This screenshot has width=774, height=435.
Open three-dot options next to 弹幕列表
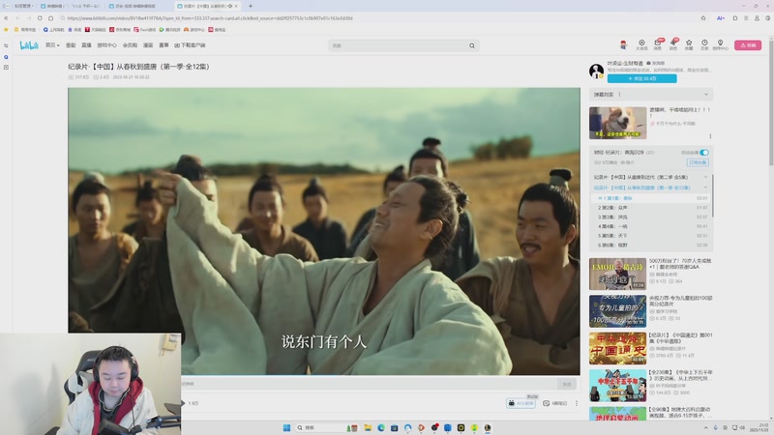619,94
